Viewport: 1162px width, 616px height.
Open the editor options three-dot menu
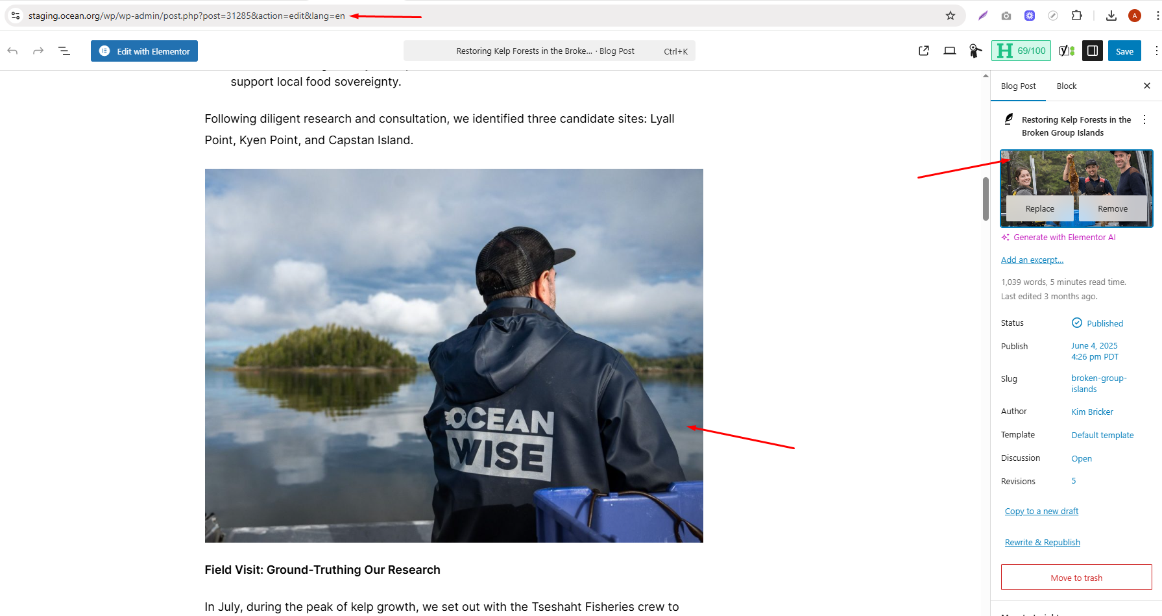pyautogui.click(x=1156, y=51)
